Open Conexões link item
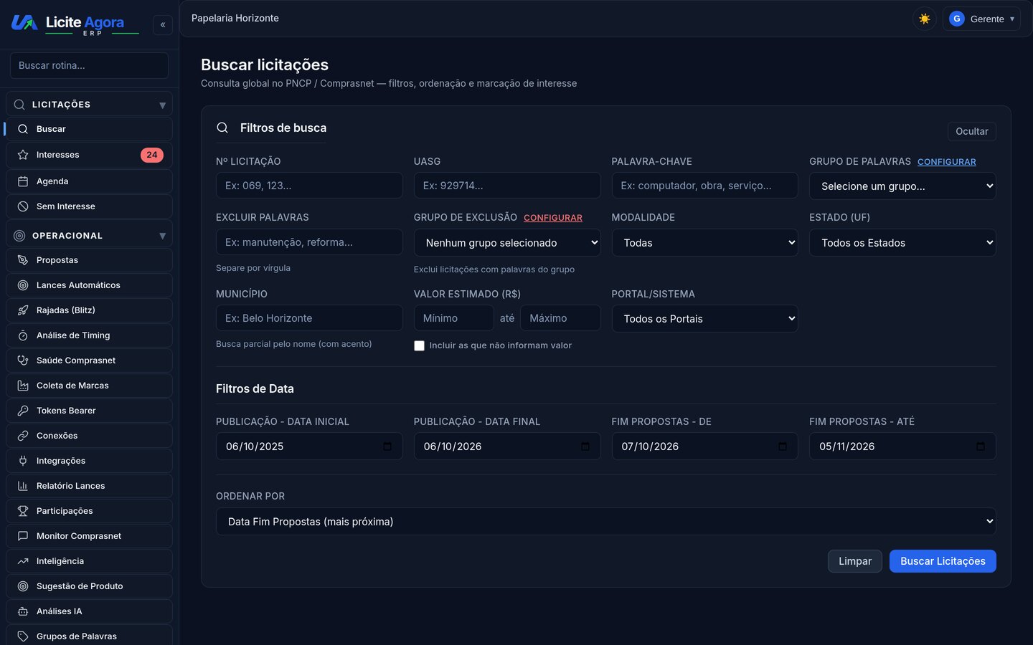Viewport: 1033px width, 645px height. click(x=89, y=436)
